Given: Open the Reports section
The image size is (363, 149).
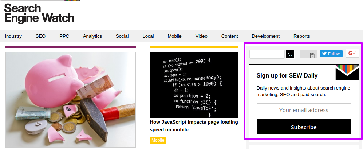Looking at the screenshot, I should [x=302, y=36].
